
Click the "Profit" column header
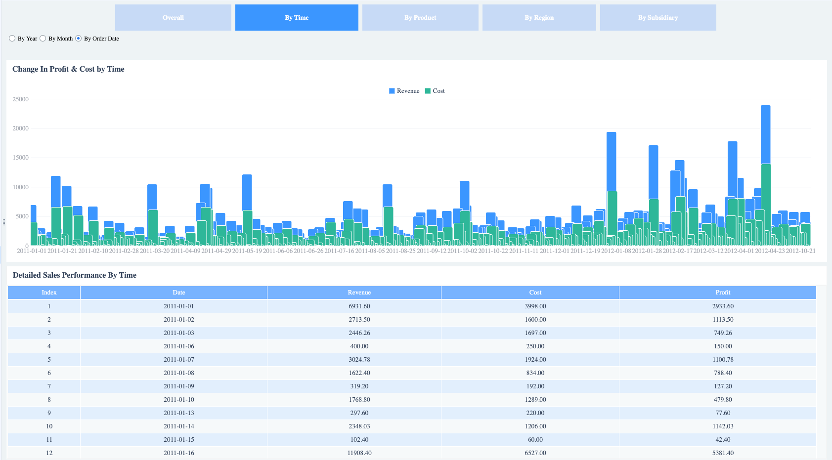coord(723,292)
